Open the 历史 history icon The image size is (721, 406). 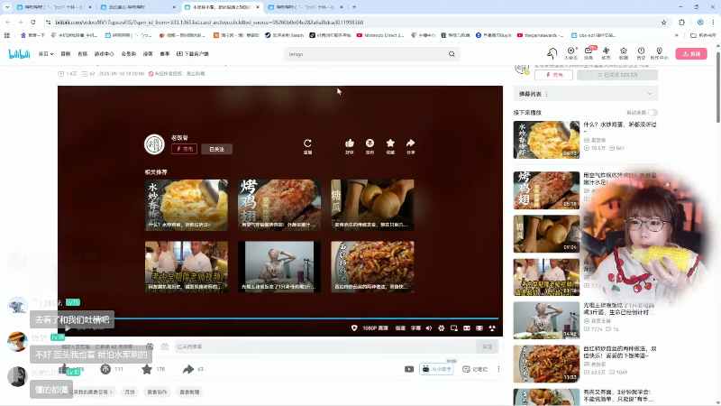point(641,53)
